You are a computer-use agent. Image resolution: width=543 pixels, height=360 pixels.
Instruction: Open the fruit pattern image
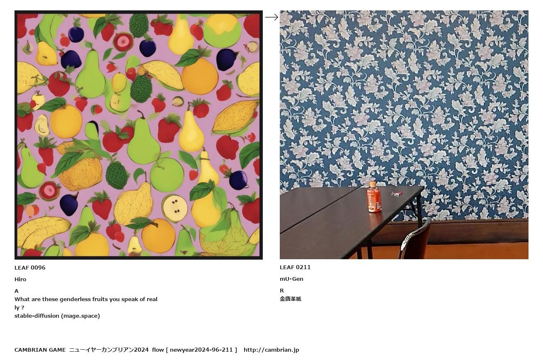[138, 135]
